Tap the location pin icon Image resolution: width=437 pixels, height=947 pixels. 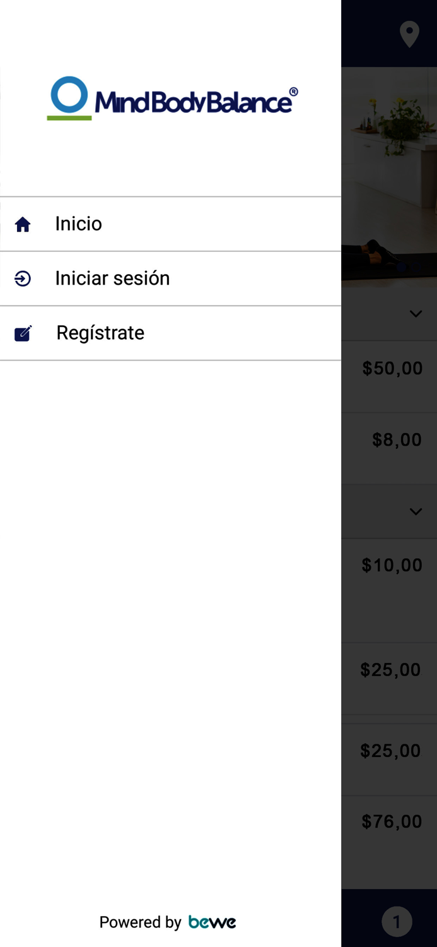[x=409, y=34]
